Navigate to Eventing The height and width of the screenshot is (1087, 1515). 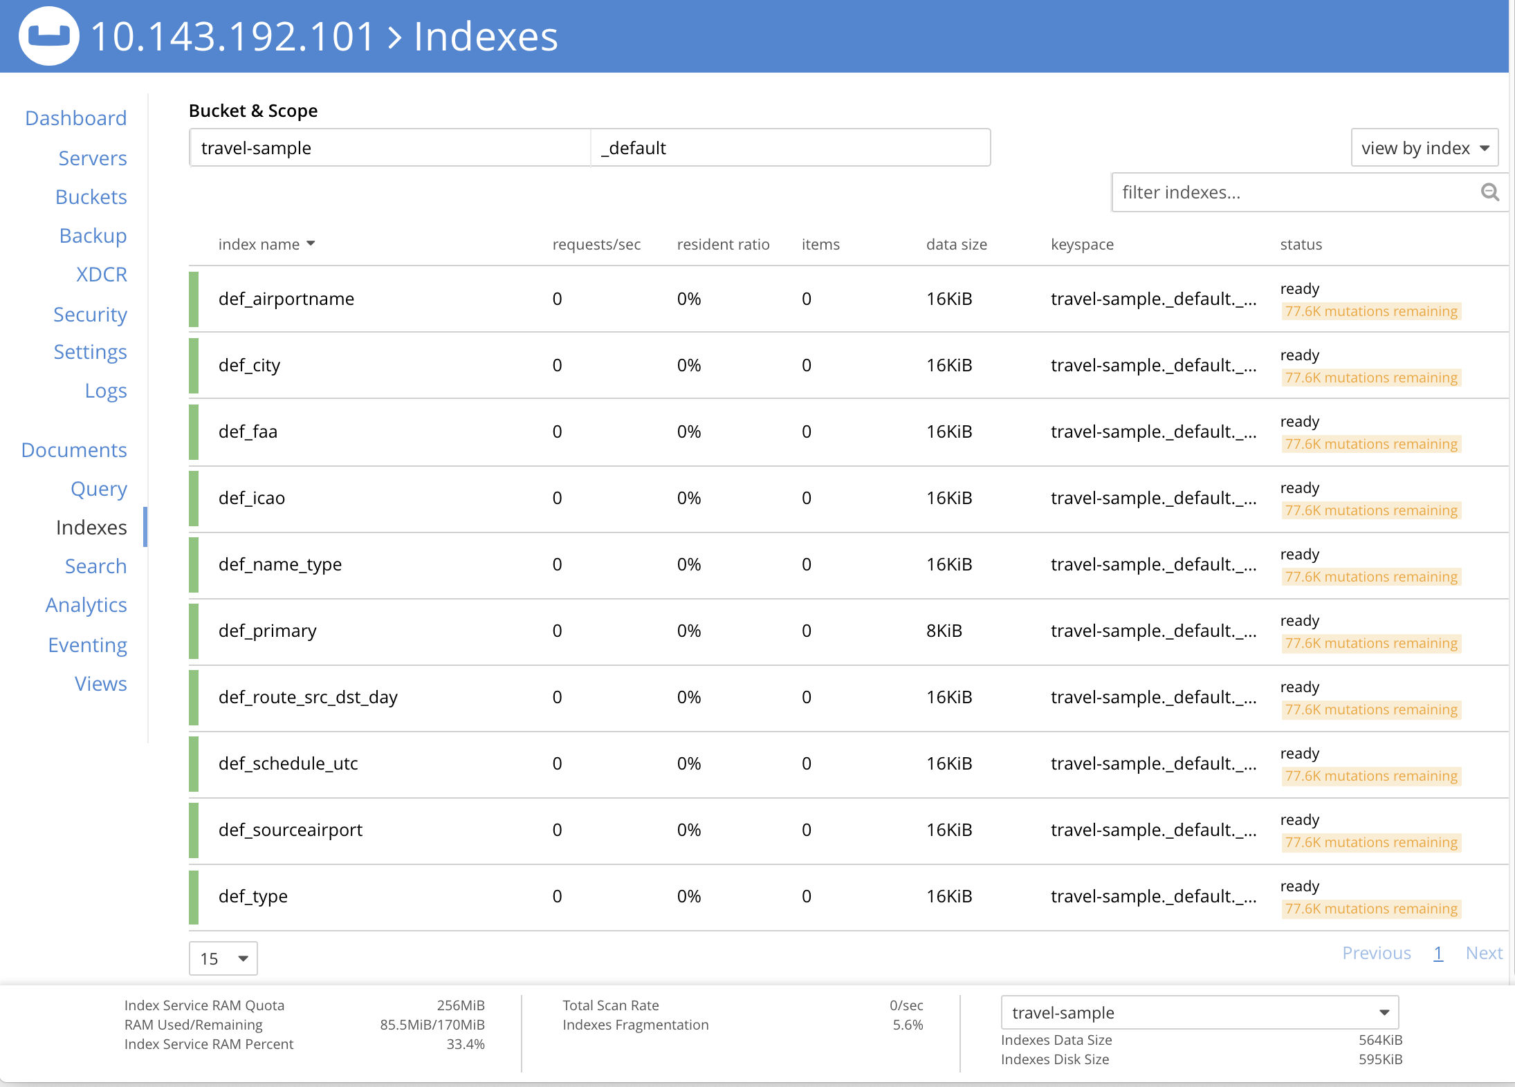87,644
